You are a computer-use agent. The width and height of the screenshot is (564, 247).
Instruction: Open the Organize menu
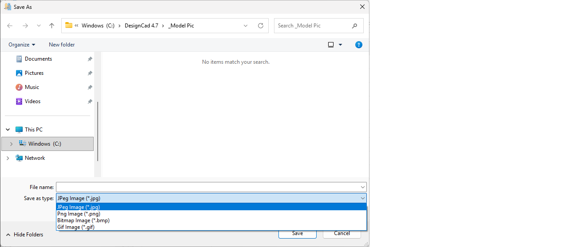point(22,45)
